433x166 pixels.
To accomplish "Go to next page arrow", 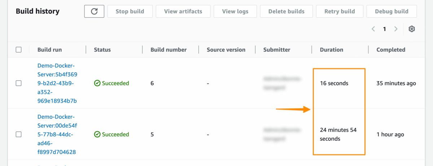I will 396,29.
